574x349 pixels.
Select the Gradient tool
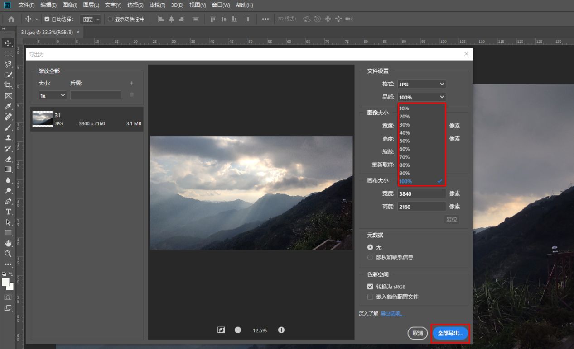[x=8, y=170]
